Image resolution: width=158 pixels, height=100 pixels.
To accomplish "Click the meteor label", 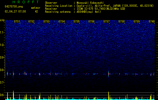I will tap(36, 8).
